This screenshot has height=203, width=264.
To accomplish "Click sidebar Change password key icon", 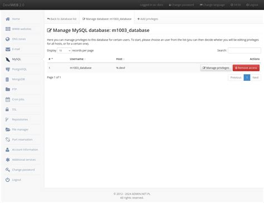I will click(x=8, y=170).
